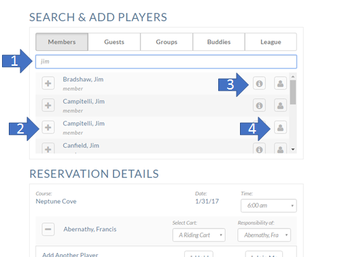361x257 pixels.
Task: Open the Responsibility of dropdown
Action: pyautogui.click(x=264, y=235)
